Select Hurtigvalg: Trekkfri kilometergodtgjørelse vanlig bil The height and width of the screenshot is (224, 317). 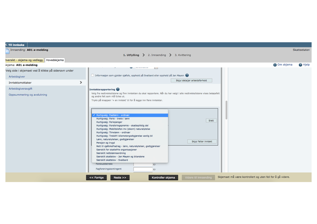click(x=130, y=136)
